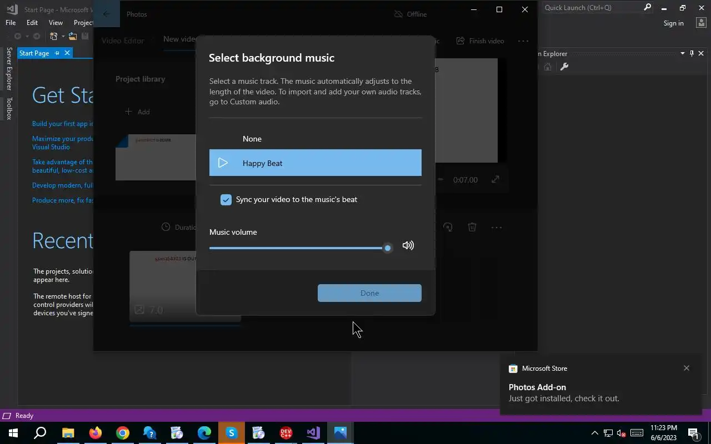Click the muted volume tray icon
The image size is (711, 444).
[x=622, y=433]
